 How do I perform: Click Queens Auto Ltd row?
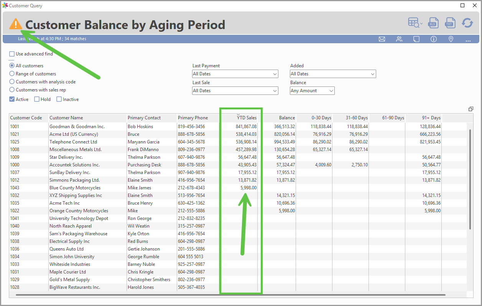pyautogui.click(x=238, y=249)
